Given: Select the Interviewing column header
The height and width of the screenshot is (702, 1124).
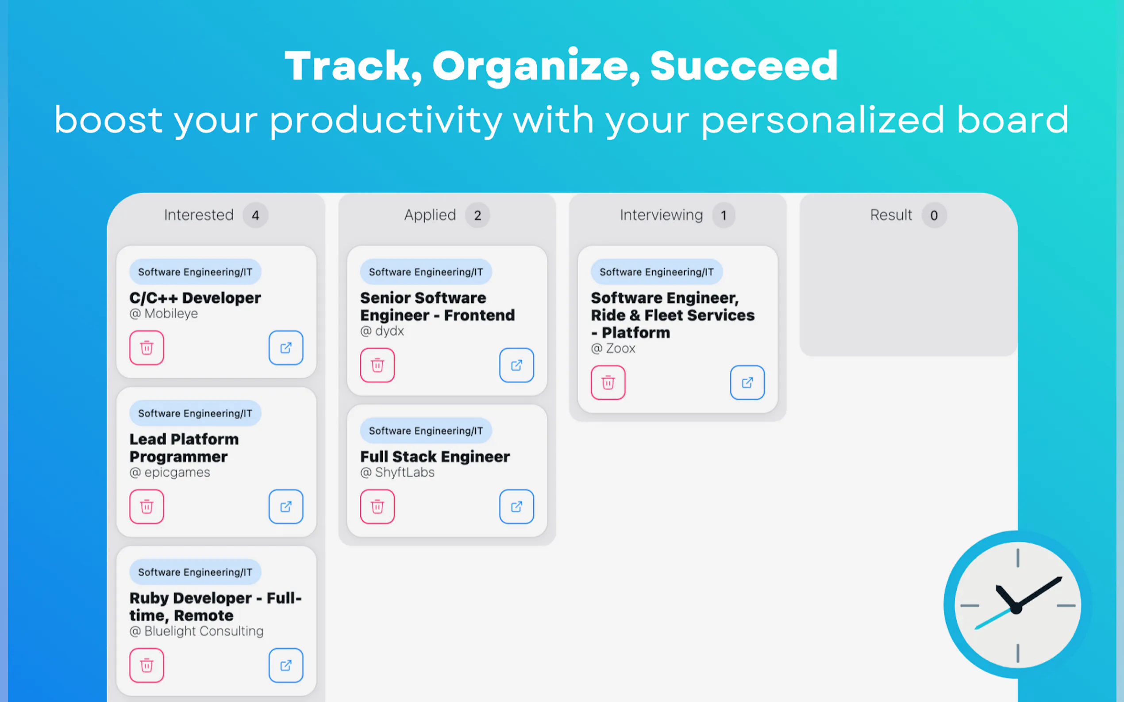Looking at the screenshot, I should 661,215.
